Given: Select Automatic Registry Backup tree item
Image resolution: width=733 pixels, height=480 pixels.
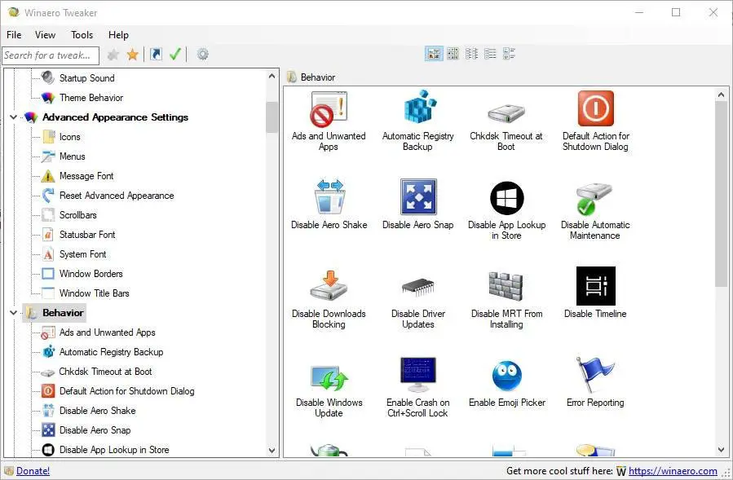Looking at the screenshot, I should point(111,352).
